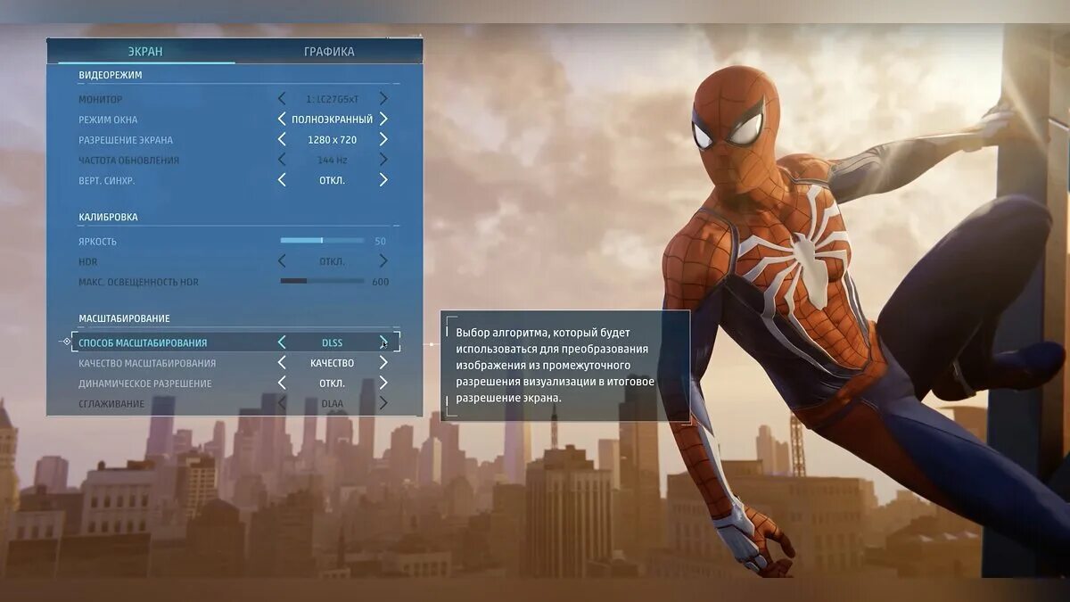Select the РЕЖИМ ОКНА row label
Image resolution: width=1070 pixels, height=602 pixels.
tap(108, 120)
